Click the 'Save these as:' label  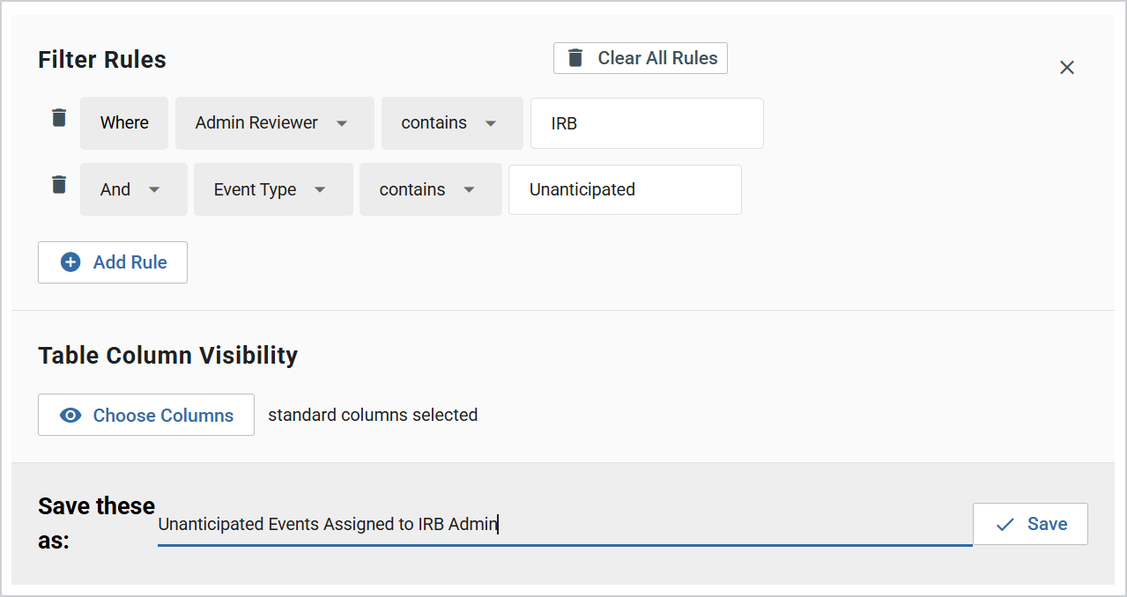coord(96,523)
